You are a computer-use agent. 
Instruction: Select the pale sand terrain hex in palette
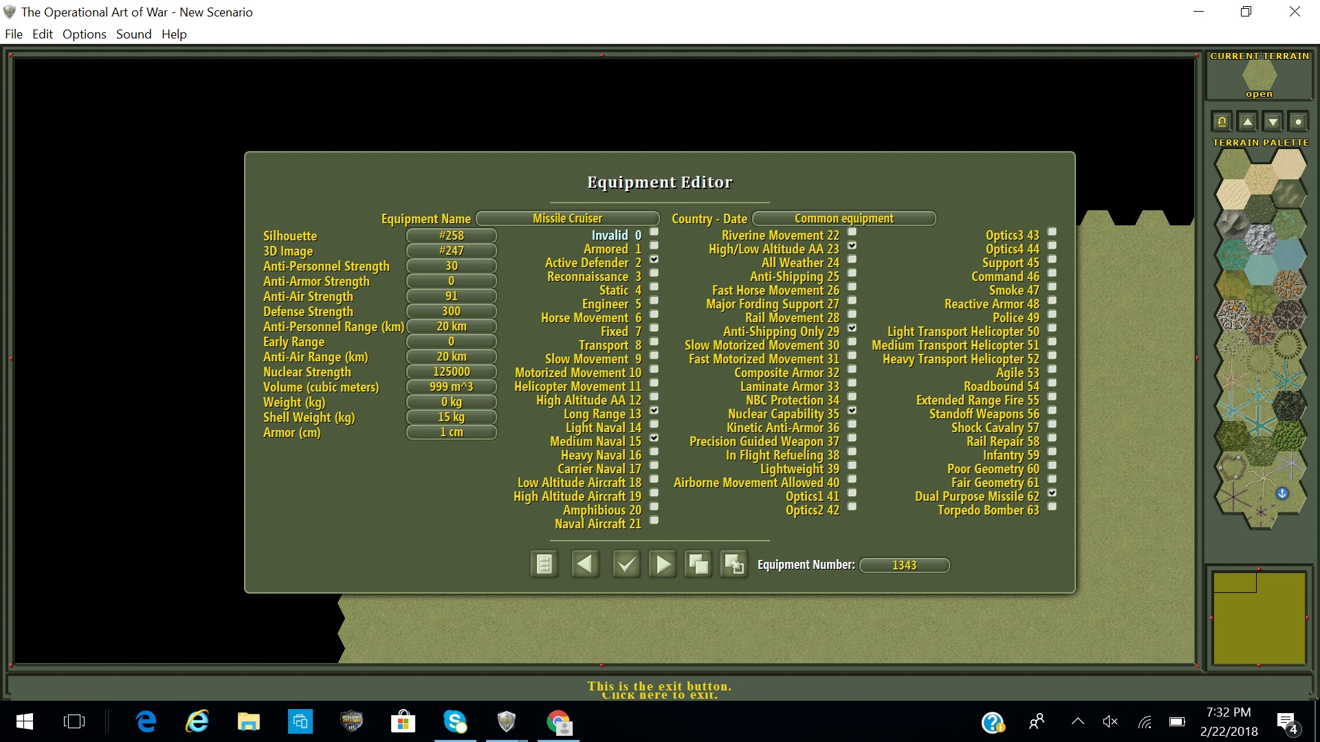(x=1288, y=164)
